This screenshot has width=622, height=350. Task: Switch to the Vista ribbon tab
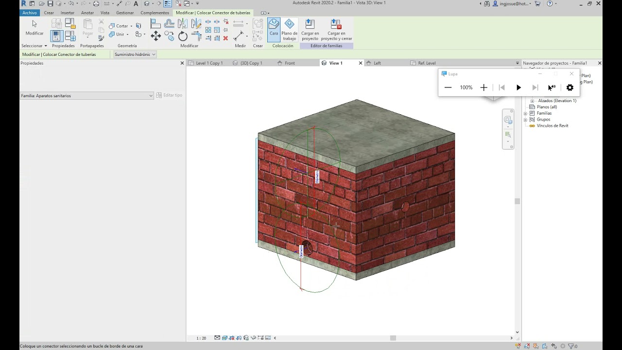[105, 13]
